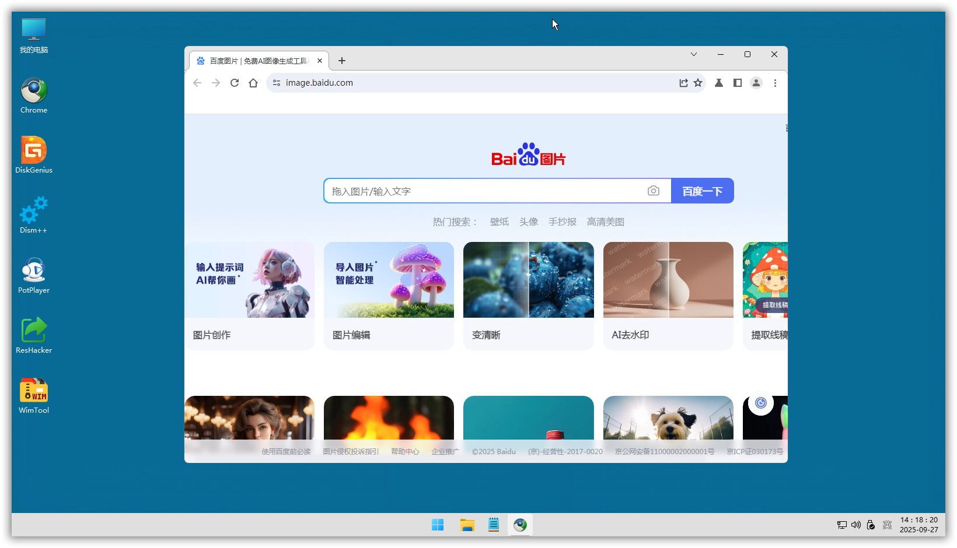Image resolution: width=957 pixels, height=548 pixels.
Task: Open 图片侵权投诉指引 footer link
Action: click(x=351, y=452)
